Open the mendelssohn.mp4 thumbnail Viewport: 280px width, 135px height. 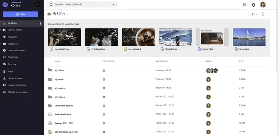pyautogui.click(x=64, y=37)
